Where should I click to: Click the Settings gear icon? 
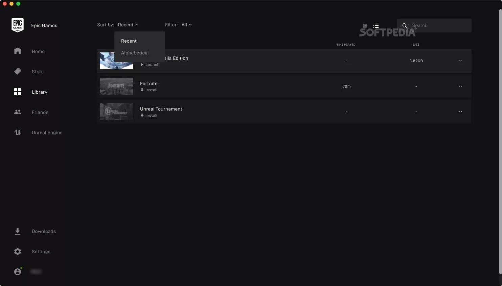coord(18,252)
